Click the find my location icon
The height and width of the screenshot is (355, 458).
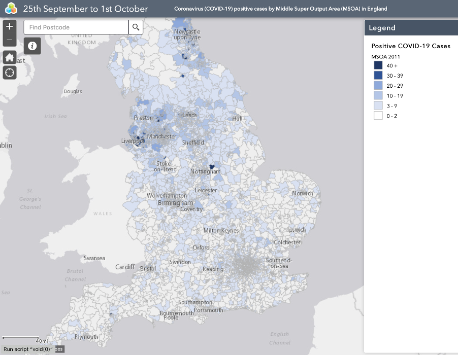[x=10, y=73]
